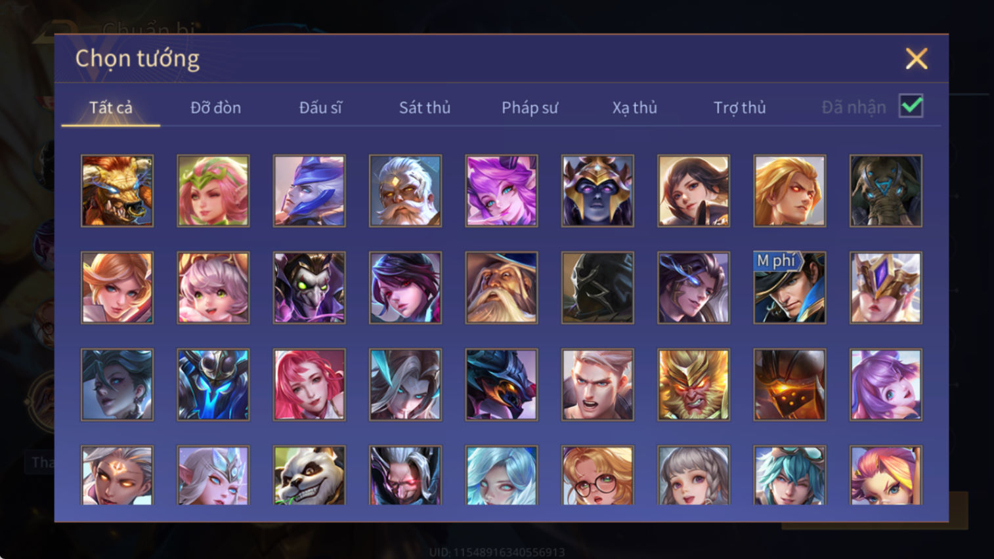Image resolution: width=994 pixels, height=559 pixels.
Task: Toggle the Đã nhận checkbox
Action: pyautogui.click(x=911, y=106)
